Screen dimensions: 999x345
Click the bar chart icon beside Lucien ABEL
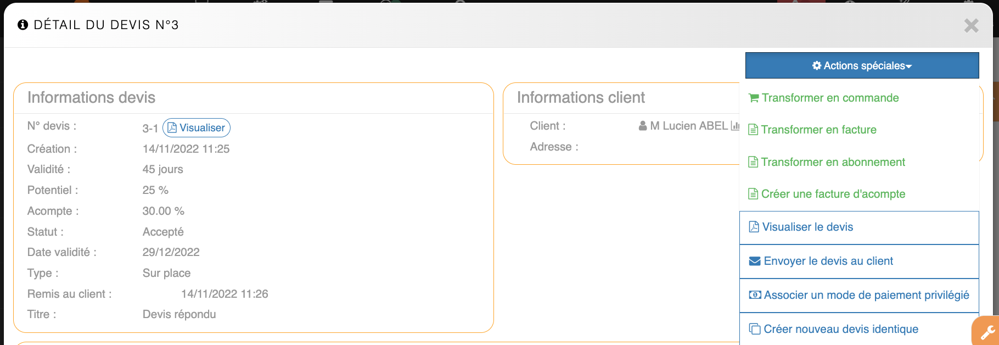[x=735, y=126]
